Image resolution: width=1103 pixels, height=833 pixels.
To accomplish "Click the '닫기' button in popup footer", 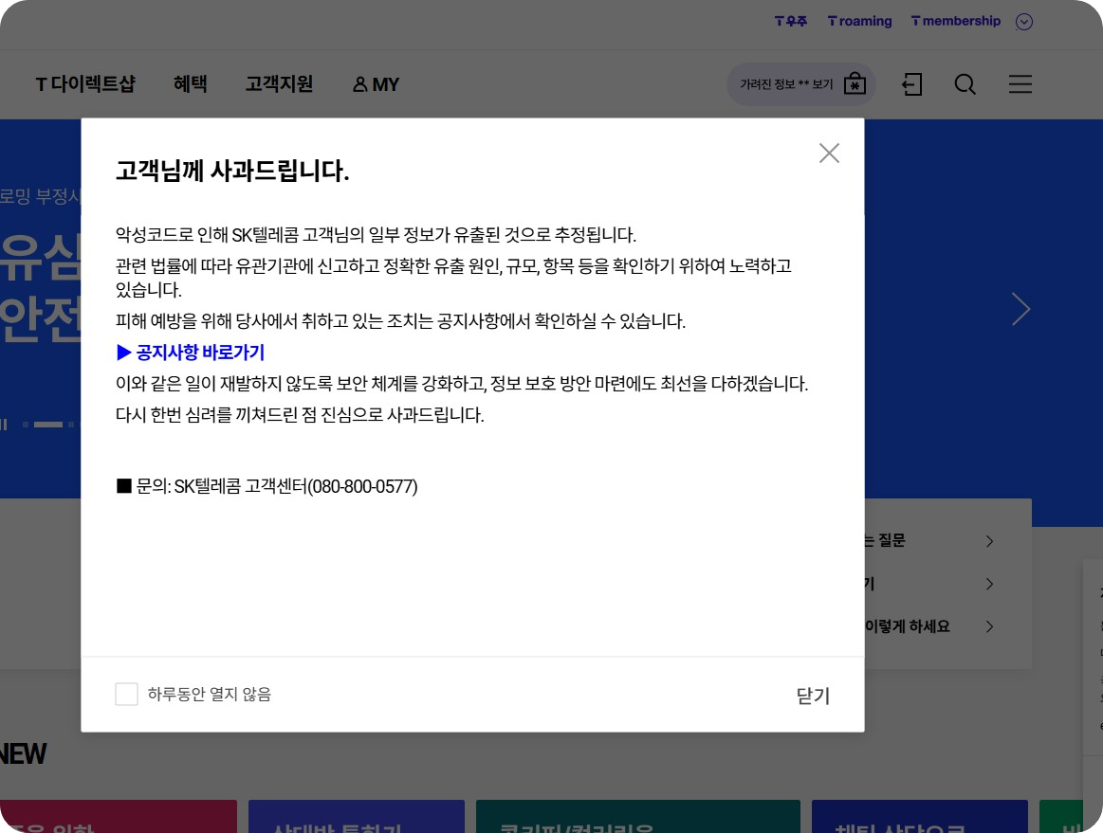I will (813, 696).
